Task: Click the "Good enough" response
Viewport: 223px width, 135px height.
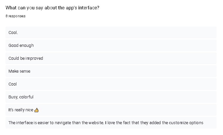Action: 111,45
